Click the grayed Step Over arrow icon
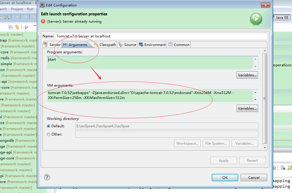292x193 pixels. click(25, 17)
